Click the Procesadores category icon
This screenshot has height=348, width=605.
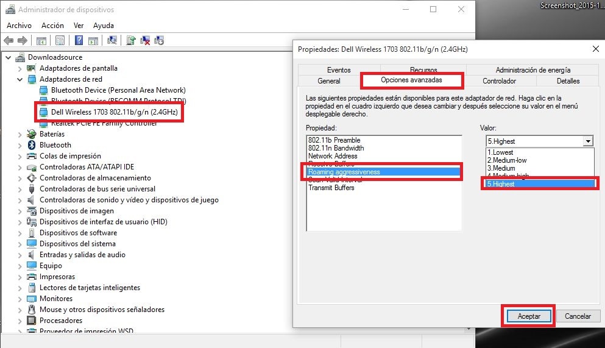pos(31,321)
